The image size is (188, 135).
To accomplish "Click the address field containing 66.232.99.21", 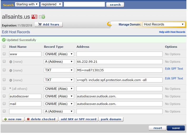I will tap(119, 62).
